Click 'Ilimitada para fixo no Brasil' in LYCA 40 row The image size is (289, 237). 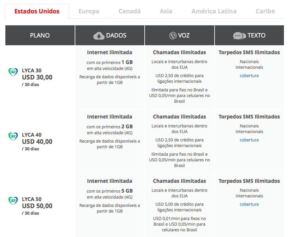(x=178, y=154)
